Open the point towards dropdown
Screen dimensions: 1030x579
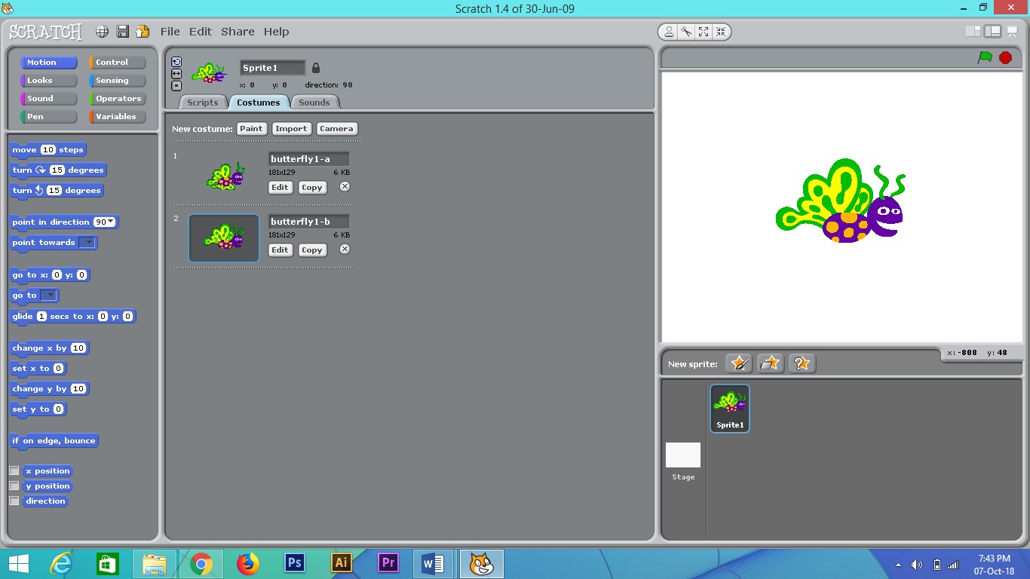88,243
